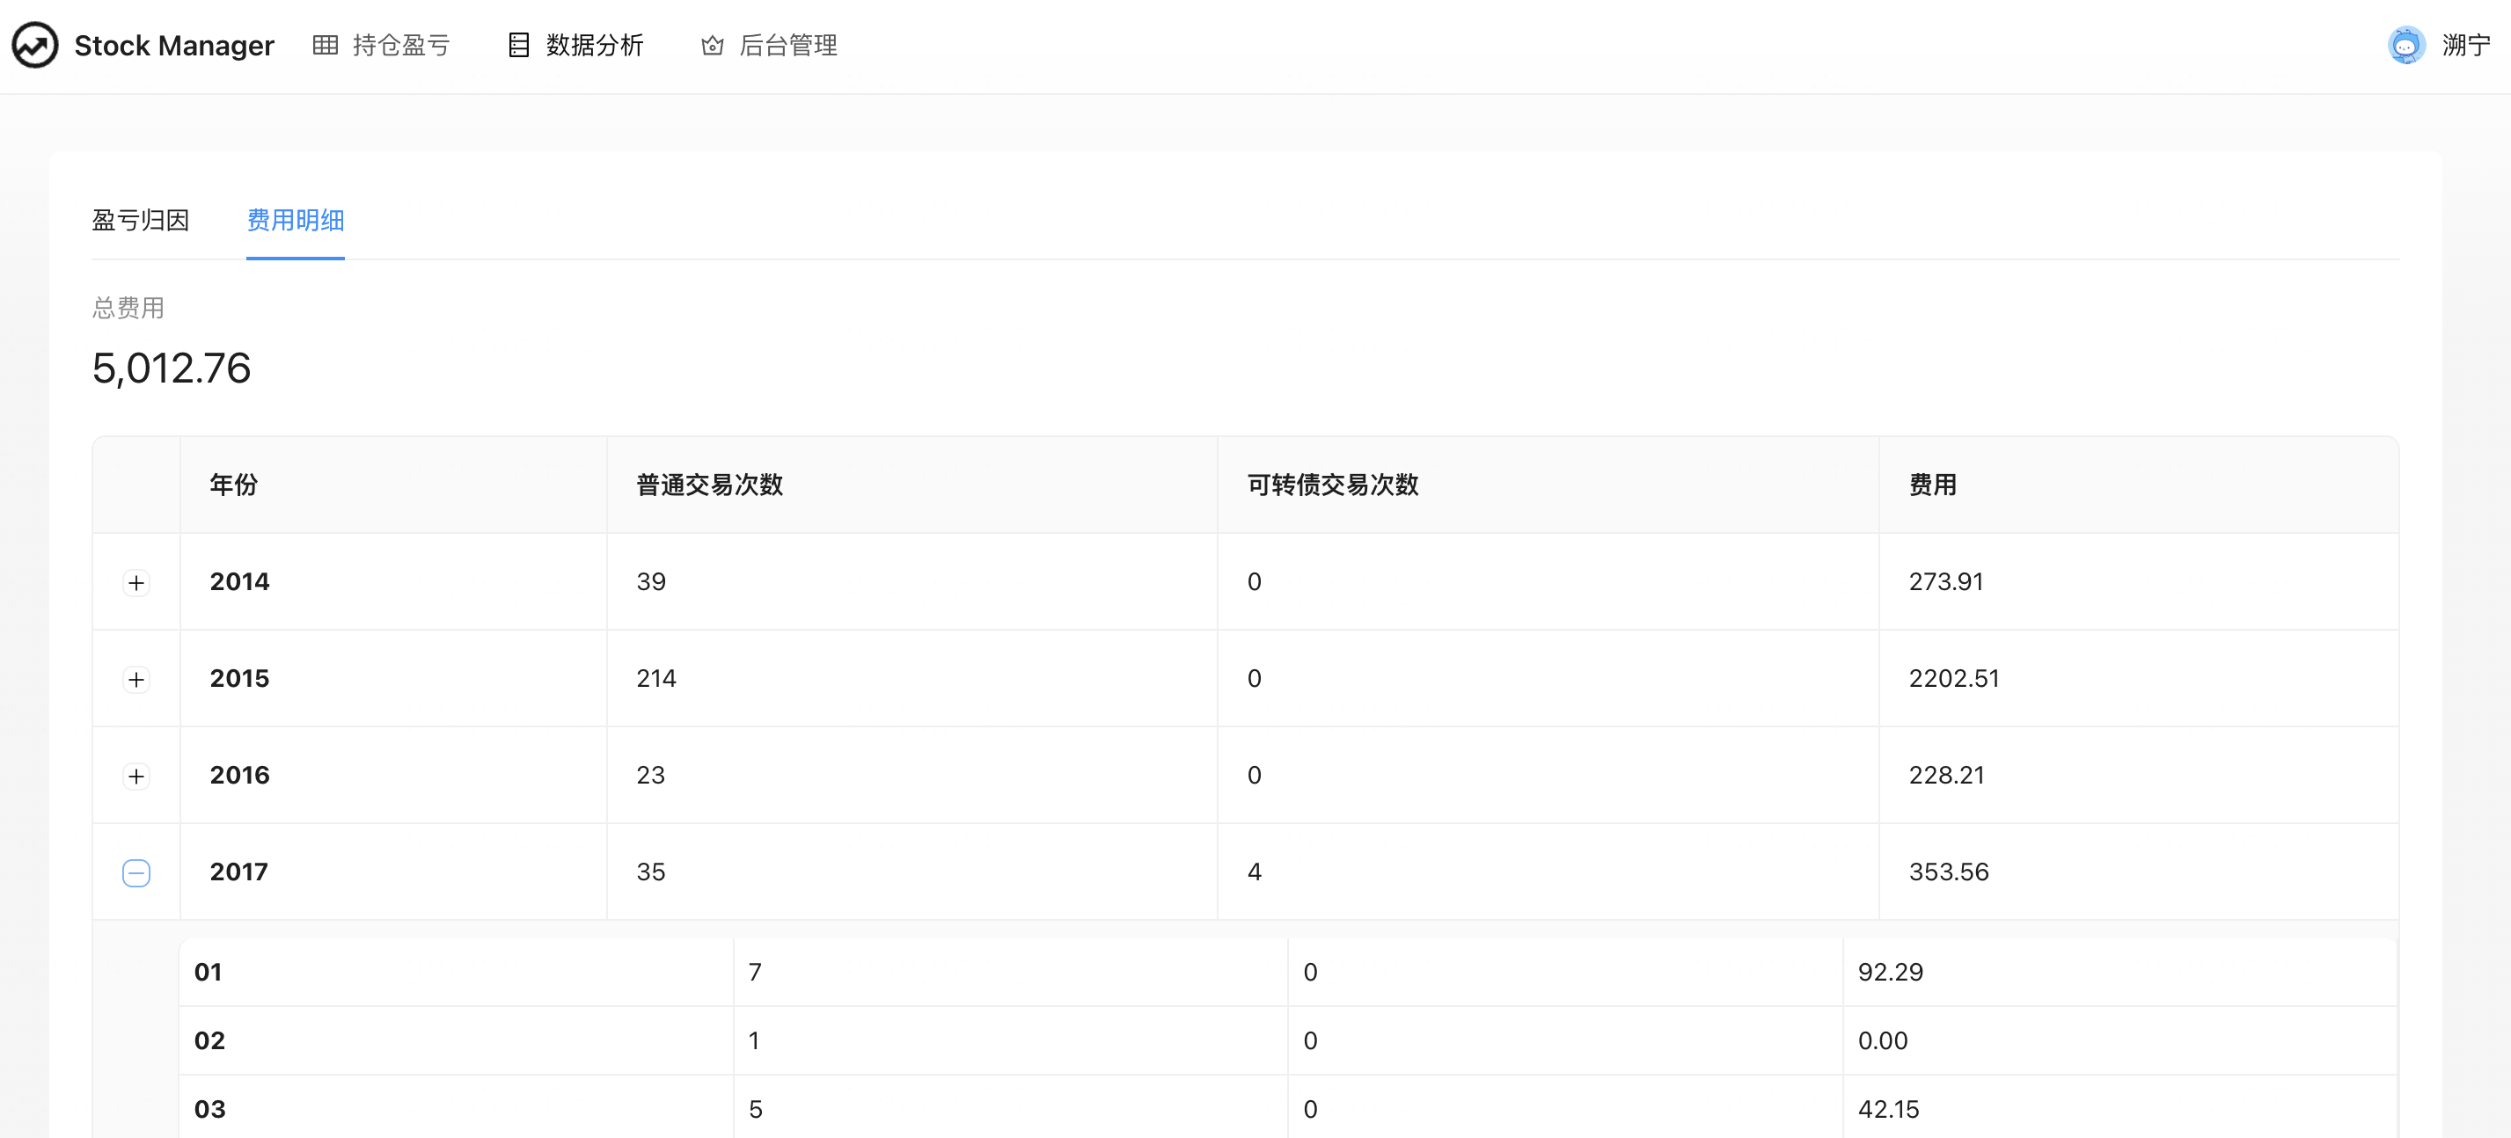
Task: Click the Stock Manager title text
Action: pyautogui.click(x=174, y=45)
